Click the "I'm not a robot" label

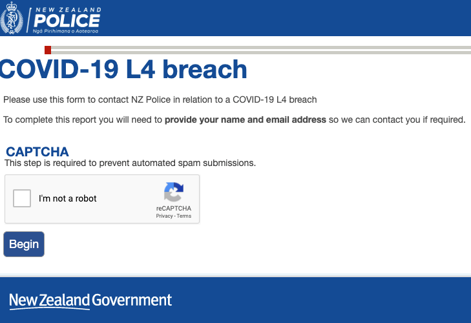tap(68, 198)
